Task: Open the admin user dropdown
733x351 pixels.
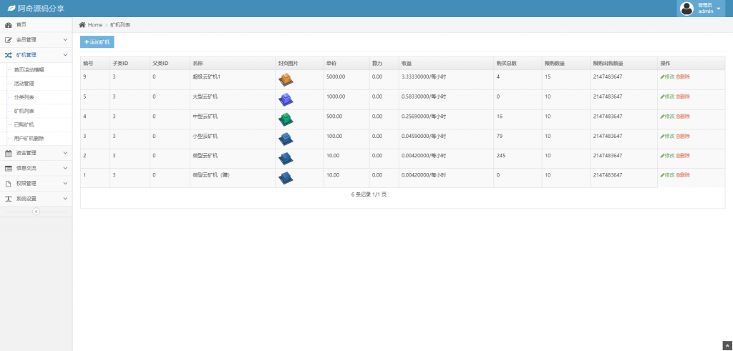Action: [718, 9]
